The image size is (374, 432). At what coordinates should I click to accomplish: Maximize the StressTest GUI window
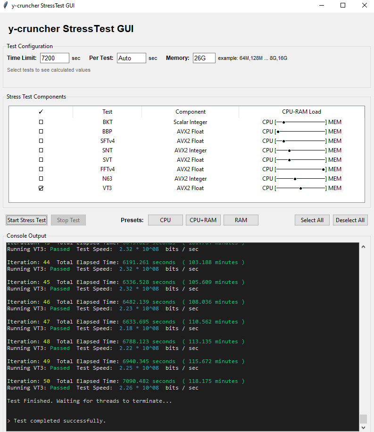click(343, 6)
